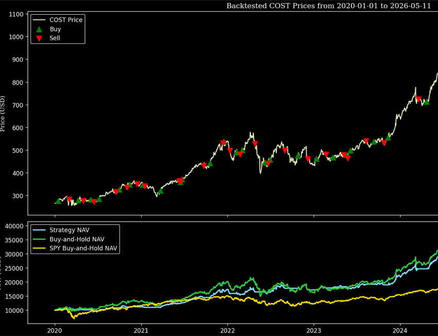Click the 500 price tick label
438x336 pixels.
pos(18,150)
